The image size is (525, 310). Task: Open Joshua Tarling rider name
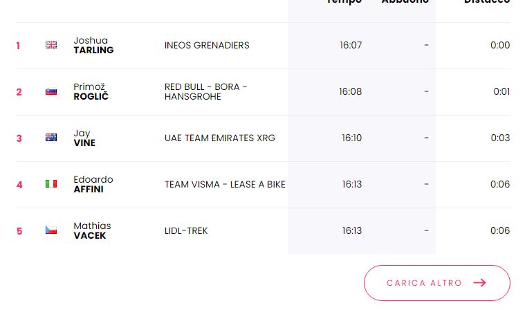tap(93, 46)
